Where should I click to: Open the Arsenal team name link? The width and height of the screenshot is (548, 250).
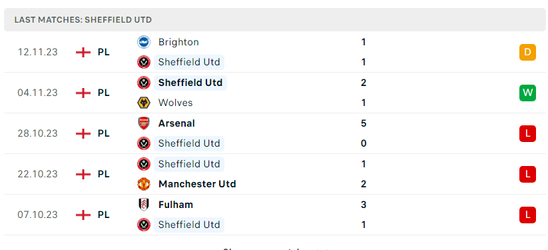tap(176, 123)
